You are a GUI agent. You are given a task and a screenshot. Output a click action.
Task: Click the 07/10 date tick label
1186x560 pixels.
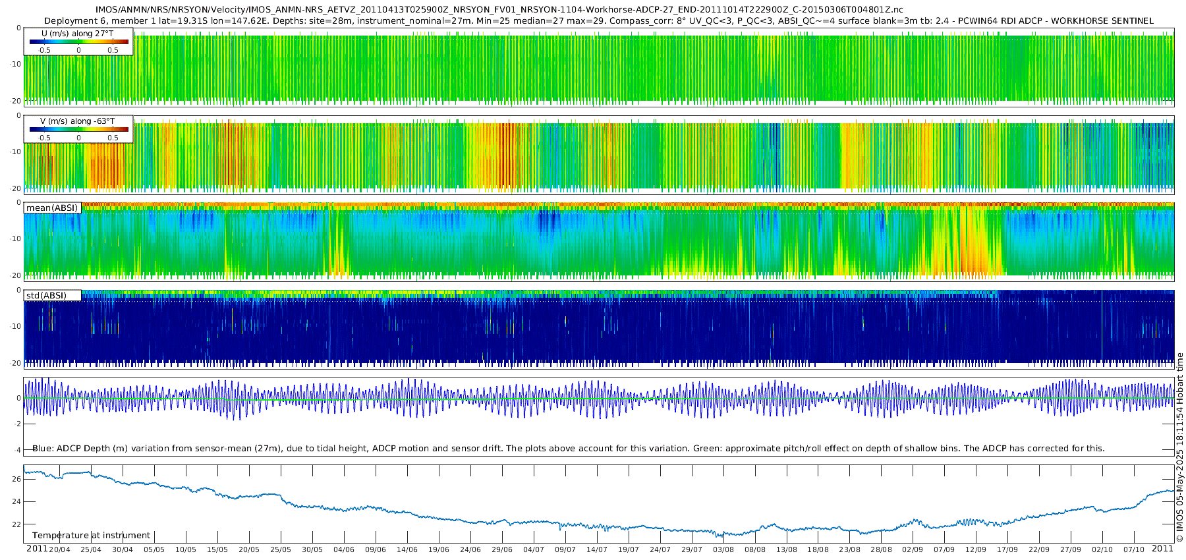point(1134,549)
